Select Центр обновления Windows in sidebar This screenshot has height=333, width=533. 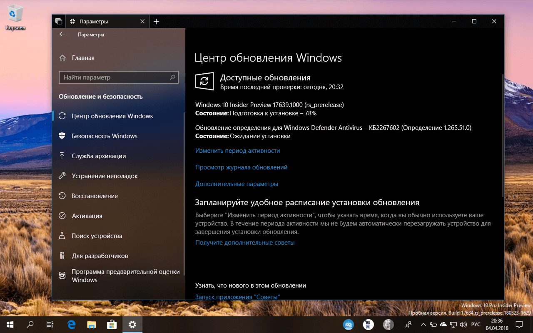119,116
